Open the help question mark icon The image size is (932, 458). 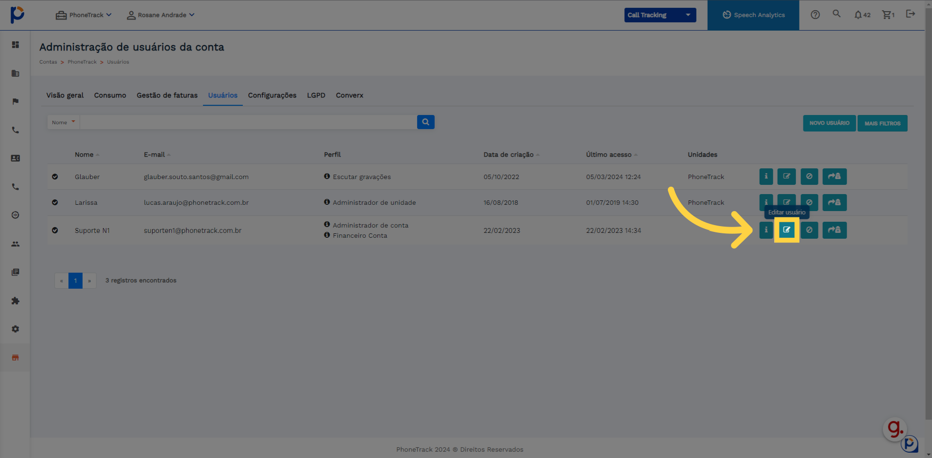815,15
